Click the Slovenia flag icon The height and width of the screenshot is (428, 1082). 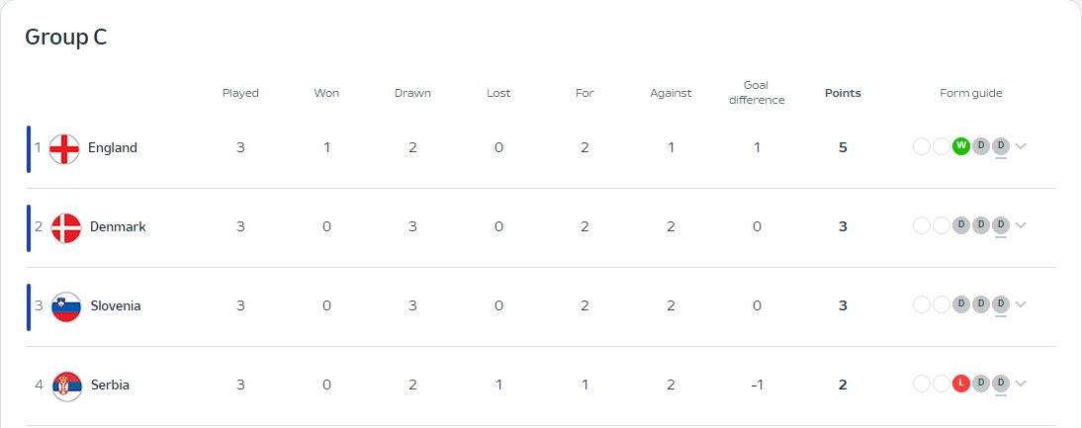click(66, 306)
